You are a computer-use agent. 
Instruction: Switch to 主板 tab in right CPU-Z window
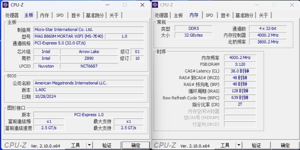click(x=178, y=15)
